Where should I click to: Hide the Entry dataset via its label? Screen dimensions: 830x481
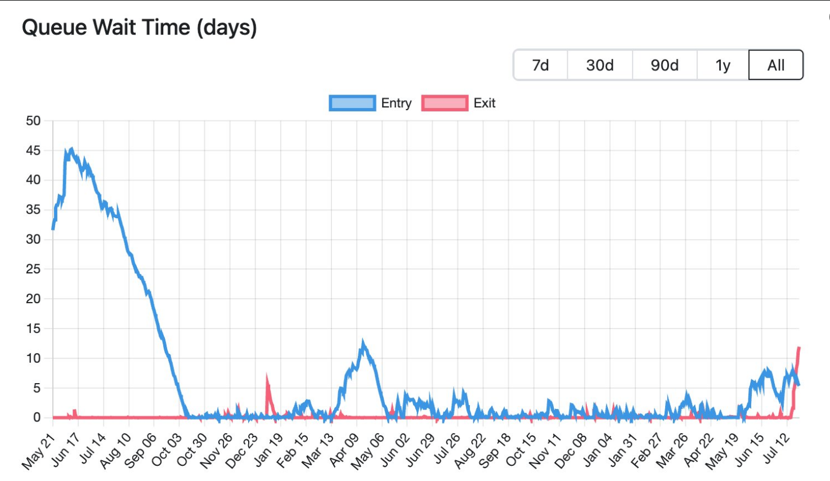396,103
